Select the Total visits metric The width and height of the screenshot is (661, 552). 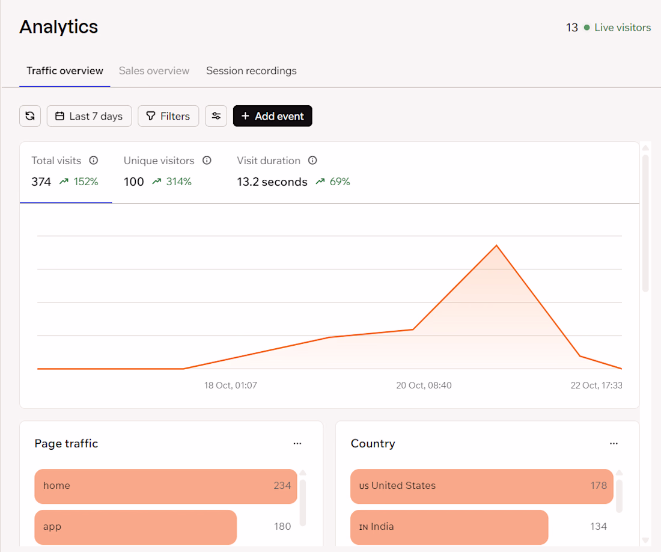tap(65, 172)
